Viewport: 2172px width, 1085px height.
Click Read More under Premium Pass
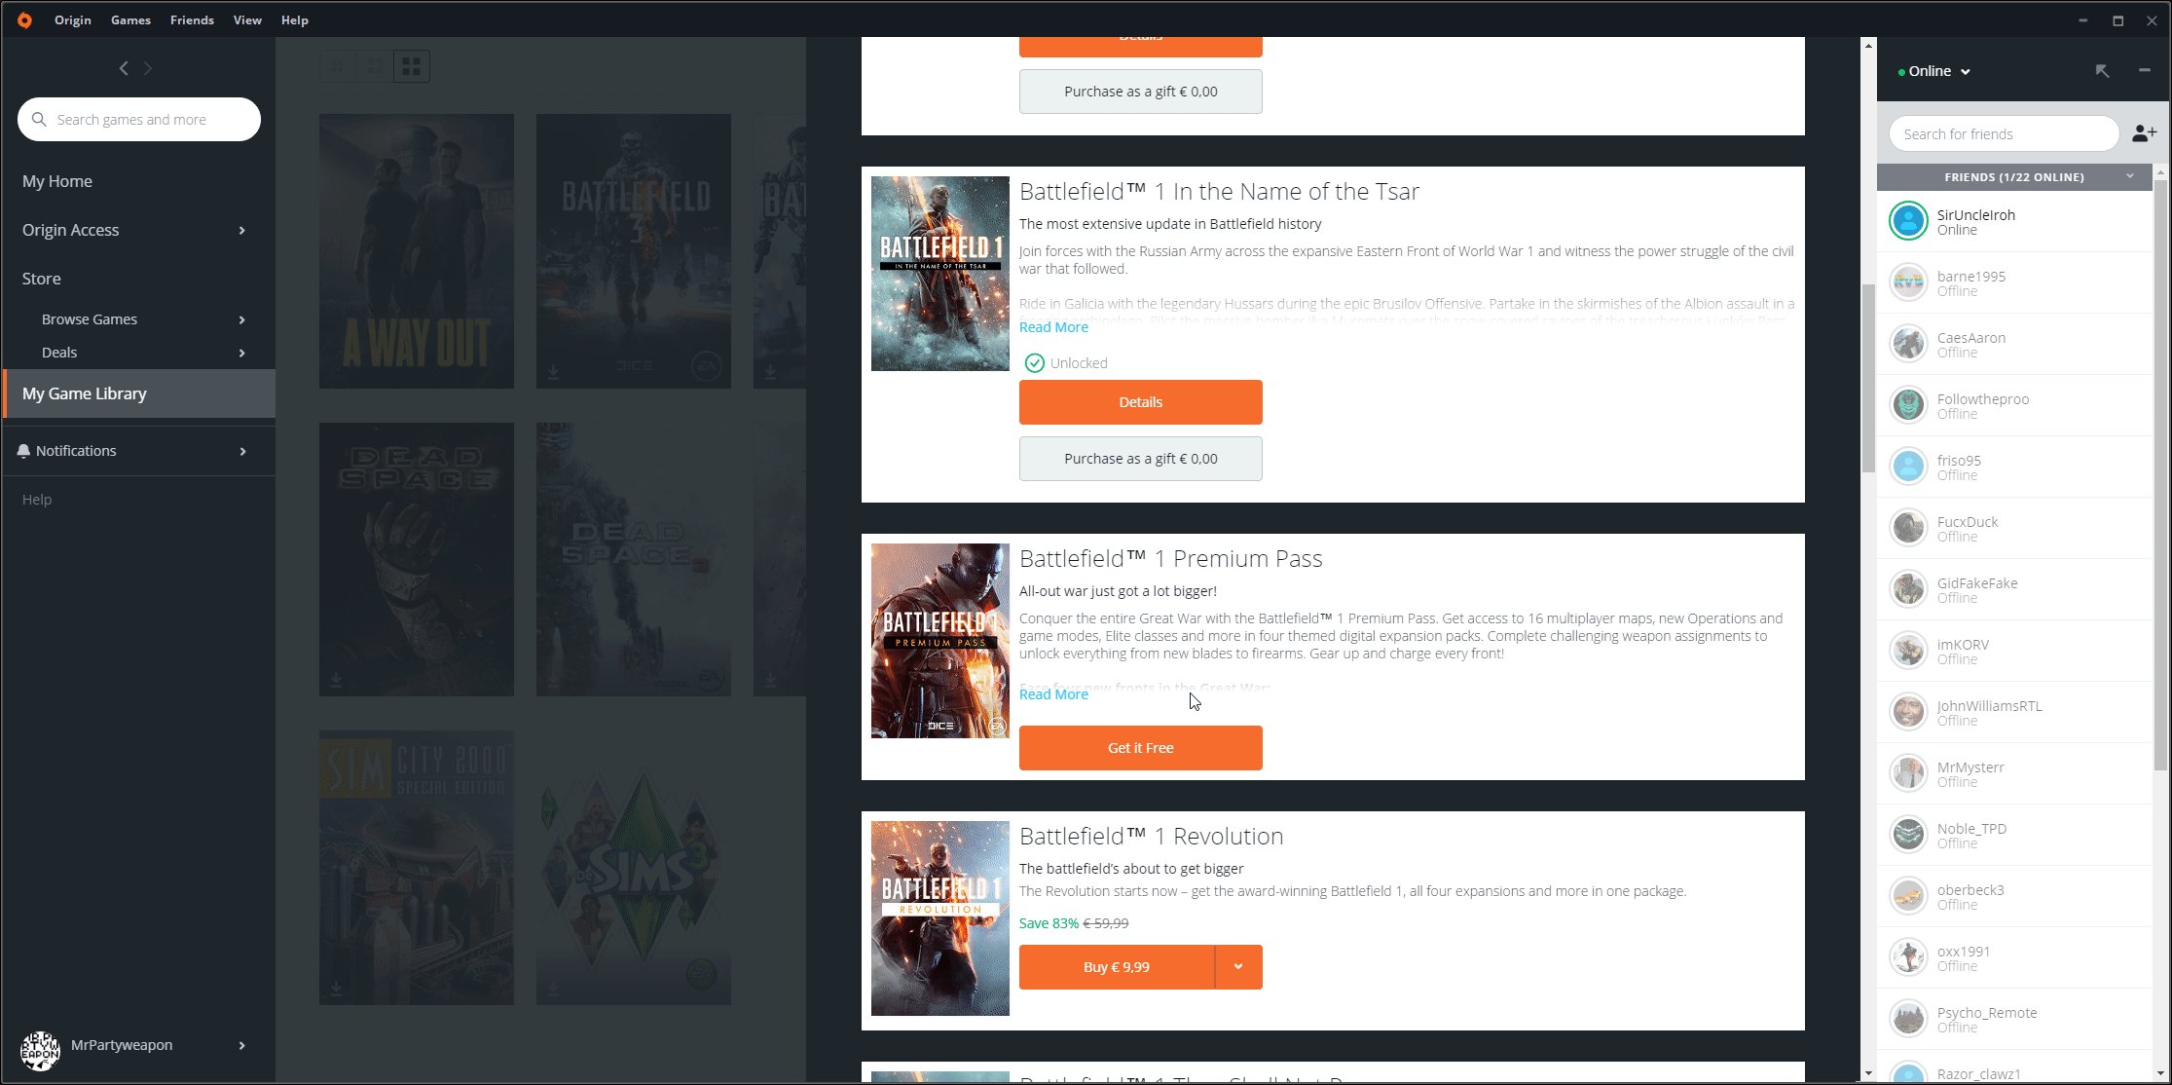tap(1053, 694)
